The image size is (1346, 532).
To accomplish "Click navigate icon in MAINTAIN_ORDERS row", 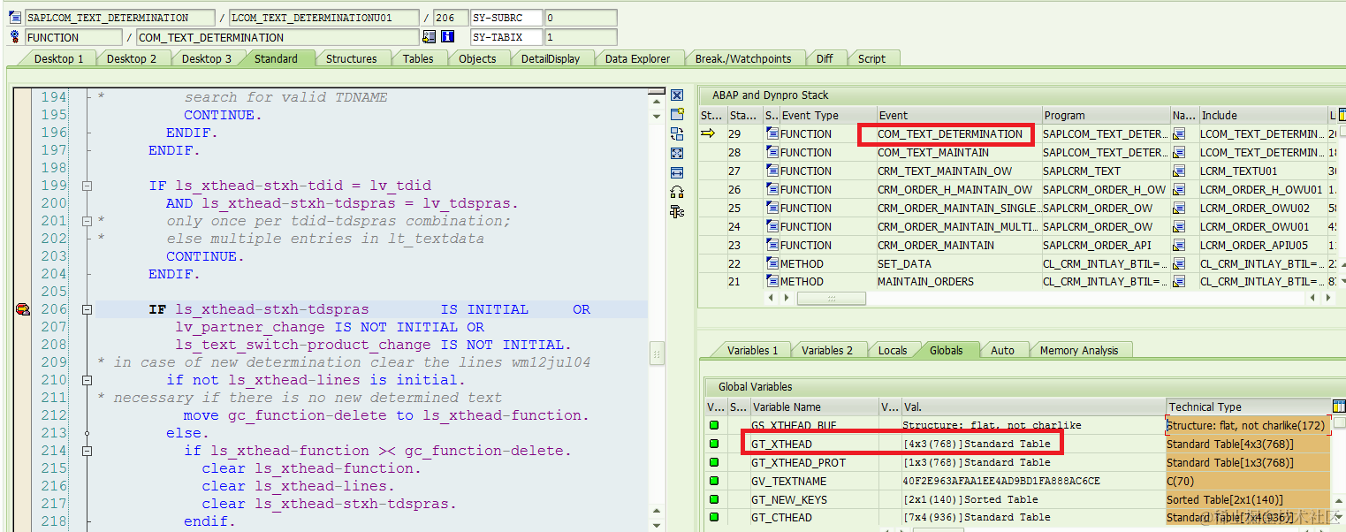I will (x=1179, y=282).
